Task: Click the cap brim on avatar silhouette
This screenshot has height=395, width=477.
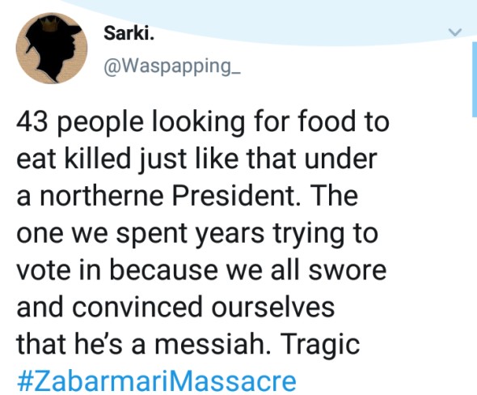Action: click(x=75, y=30)
